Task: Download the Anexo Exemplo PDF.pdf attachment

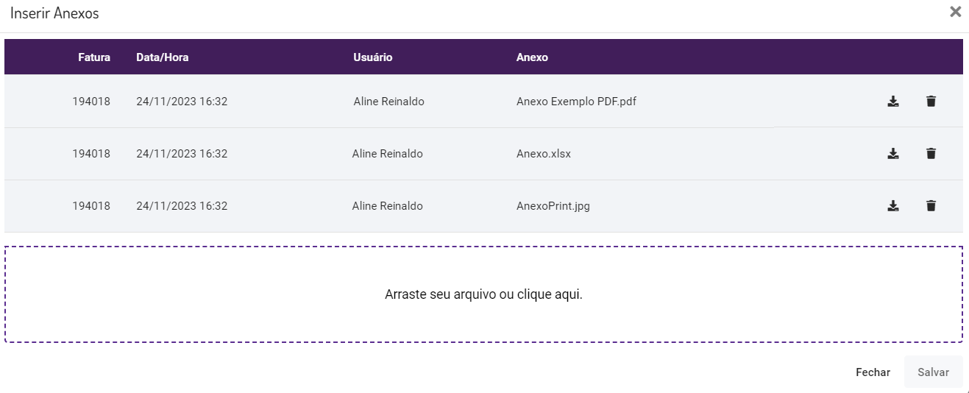Action: (892, 102)
